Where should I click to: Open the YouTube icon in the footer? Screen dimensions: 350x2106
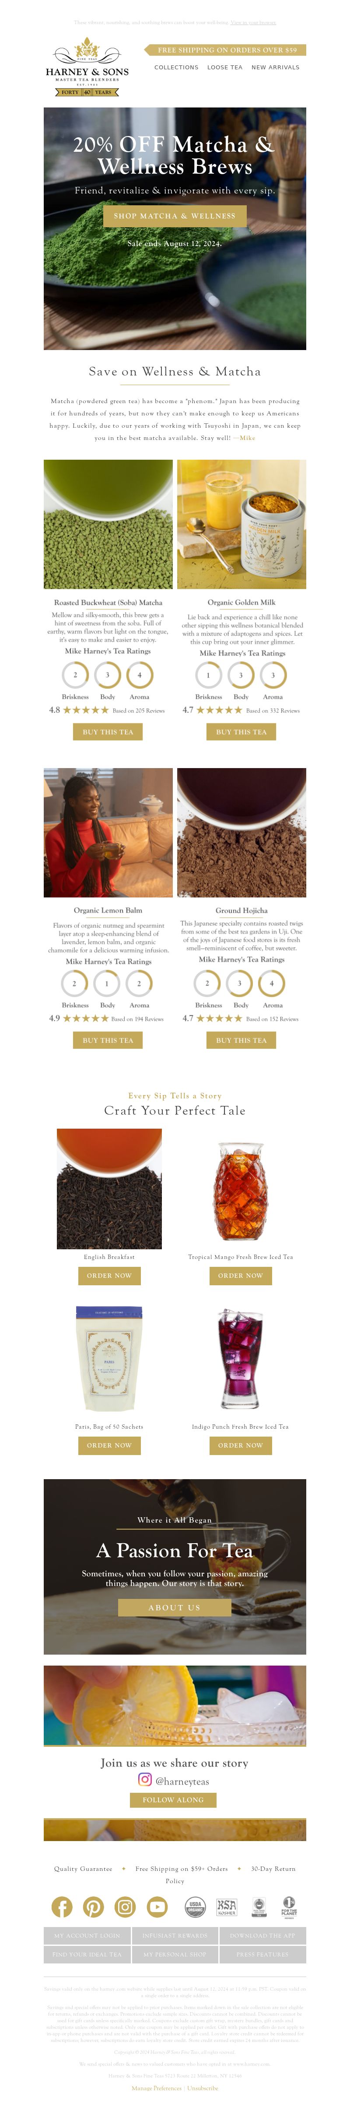click(157, 1907)
